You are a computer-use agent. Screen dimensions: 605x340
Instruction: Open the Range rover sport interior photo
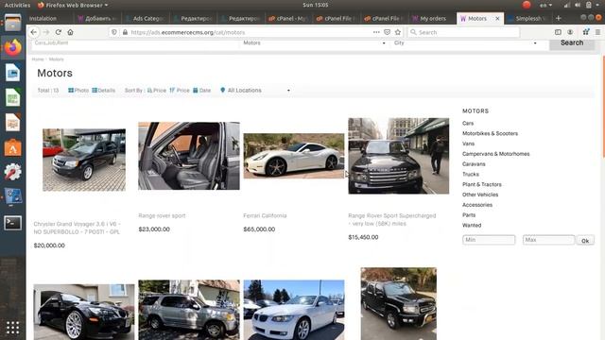189,156
